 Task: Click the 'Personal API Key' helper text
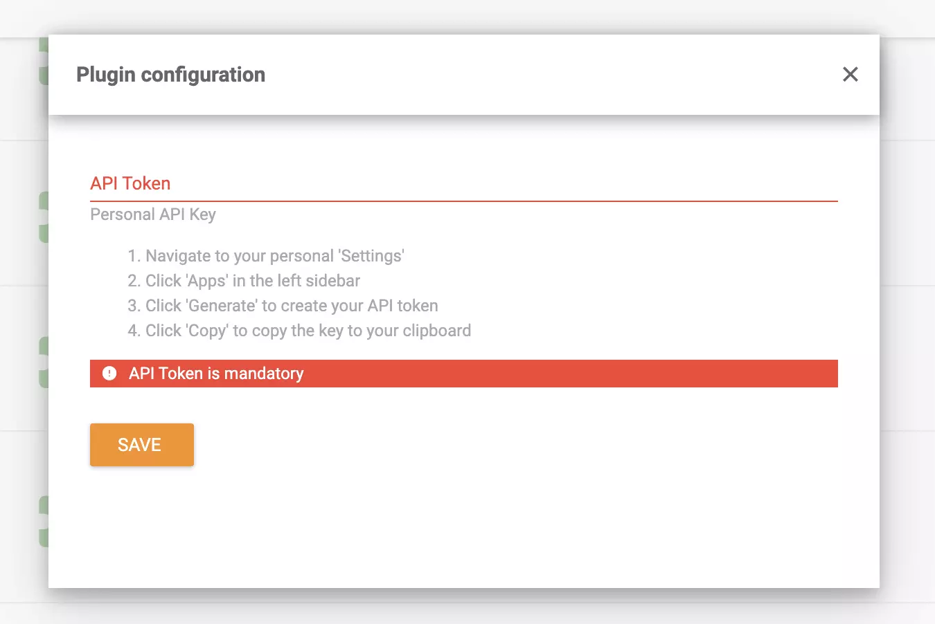[152, 214]
